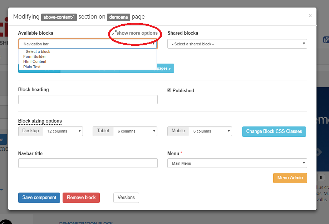329x224 pixels.
Task: Expand the Desktop columns dropdown
Action: [63, 131]
